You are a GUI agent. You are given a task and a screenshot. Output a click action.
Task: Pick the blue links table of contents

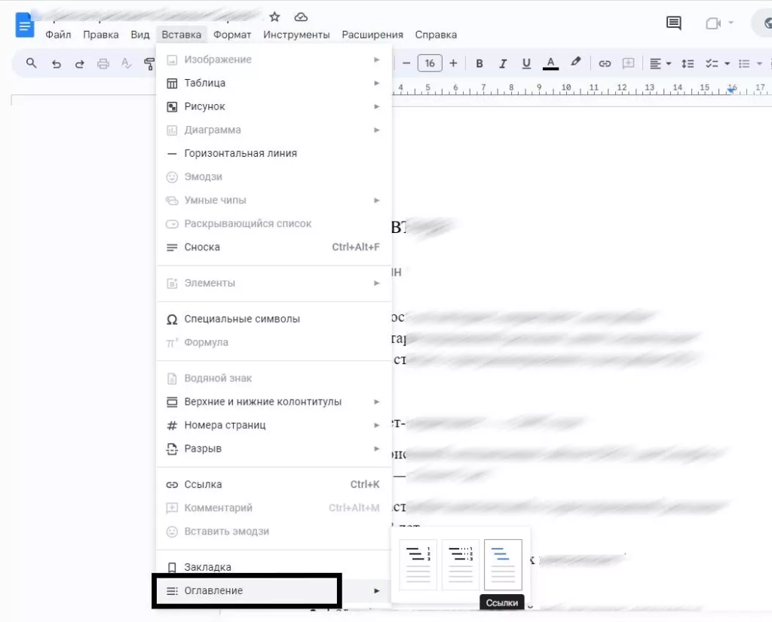click(x=503, y=563)
